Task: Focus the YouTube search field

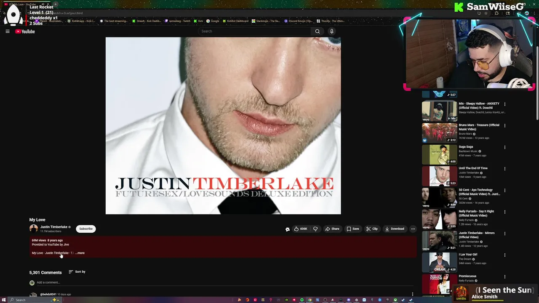Action: (x=255, y=31)
